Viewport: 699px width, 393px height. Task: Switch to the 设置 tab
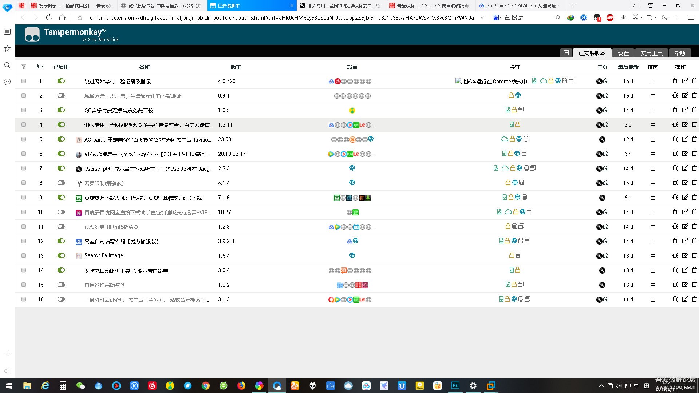(623, 53)
